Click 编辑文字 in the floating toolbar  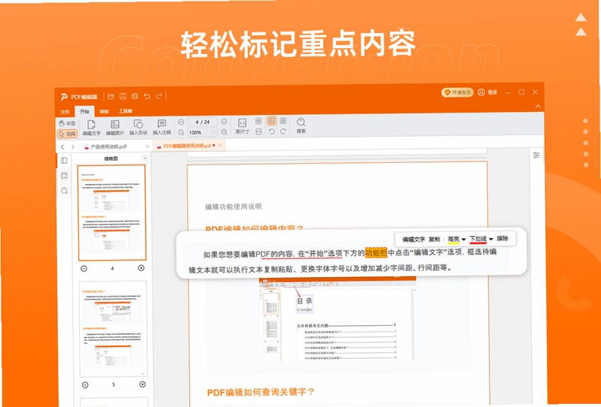coord(414,240)
